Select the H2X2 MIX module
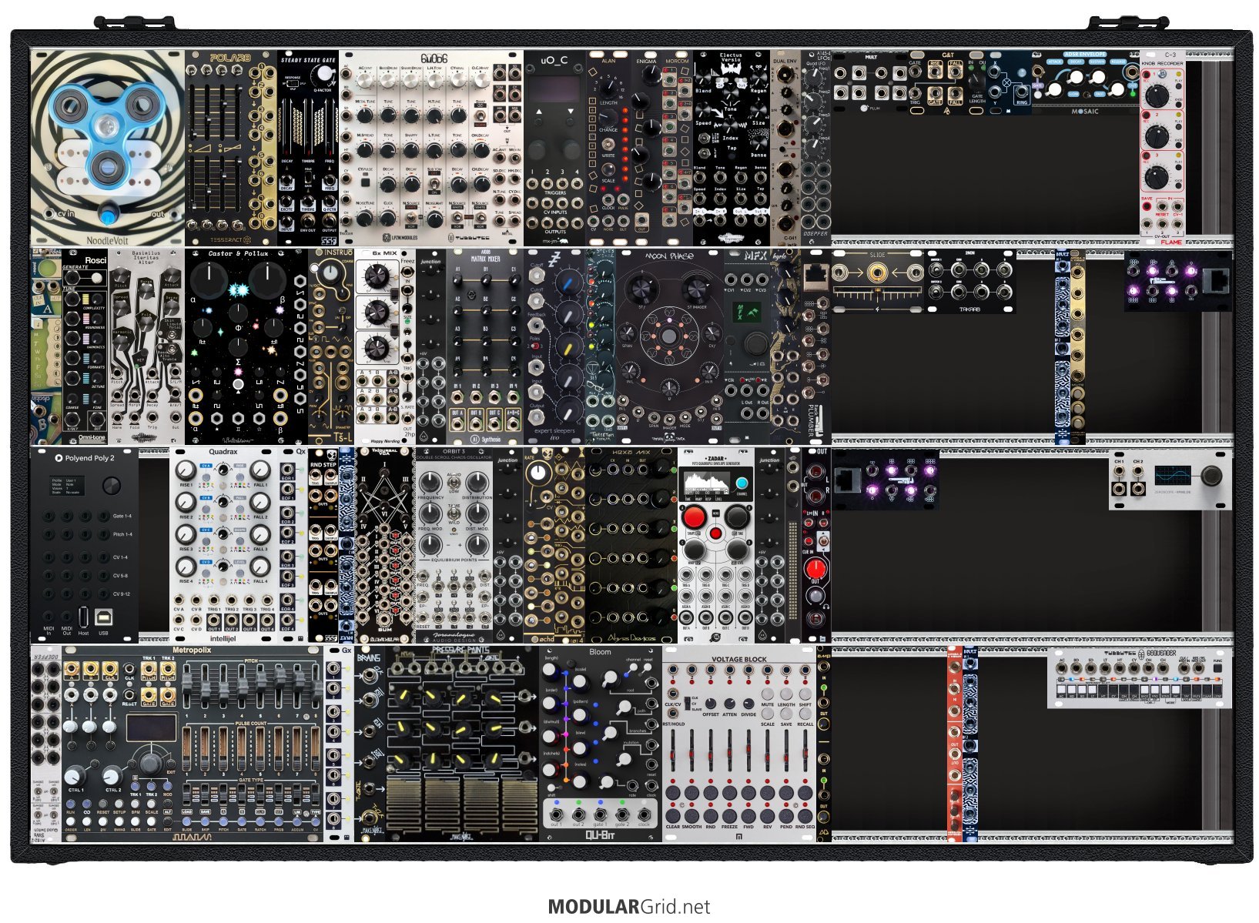The image size is (1259, 923). click(x=631, y=544)
